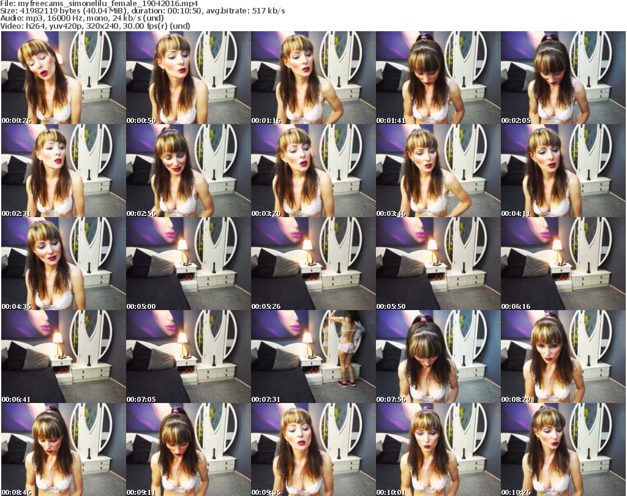Viewport: 627px width, 496px height.
Task: Click the Video h264 info line
Action: [x=95, y=26]
